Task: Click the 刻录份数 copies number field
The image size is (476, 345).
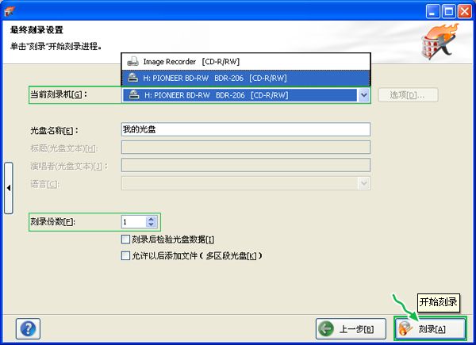Action: pos(134,222)
